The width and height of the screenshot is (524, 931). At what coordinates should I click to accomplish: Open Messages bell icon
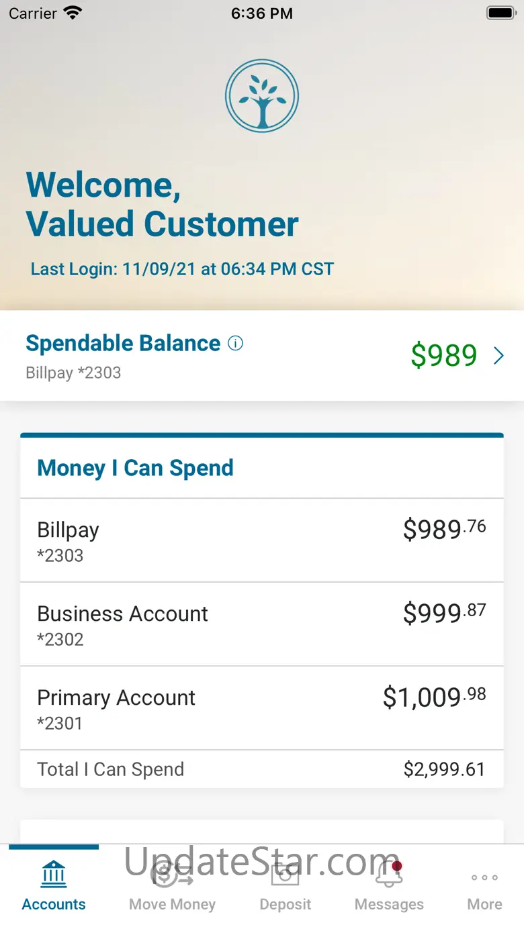tap(389, 875)
